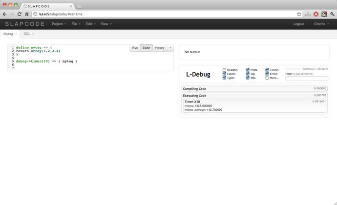Click the Logout link

pos(298,23)
